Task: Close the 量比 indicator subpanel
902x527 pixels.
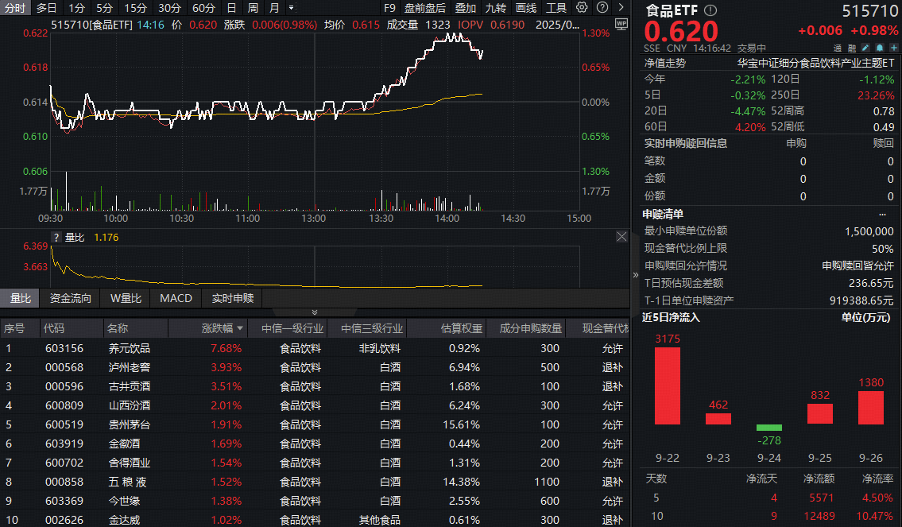Action: [x=621, y=236]
